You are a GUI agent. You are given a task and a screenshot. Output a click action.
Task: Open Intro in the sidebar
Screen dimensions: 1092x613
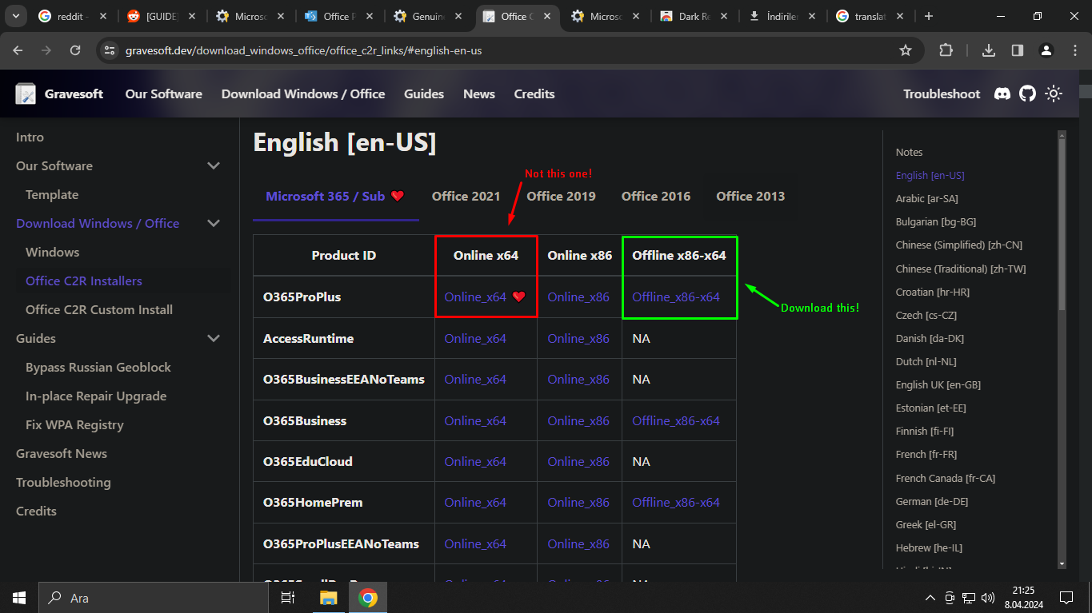[x=30, y=137]
